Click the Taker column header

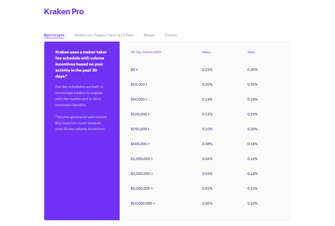(x=251, y=52)
